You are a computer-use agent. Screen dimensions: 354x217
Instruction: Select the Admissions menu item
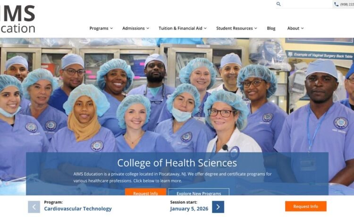coord(134,28)
